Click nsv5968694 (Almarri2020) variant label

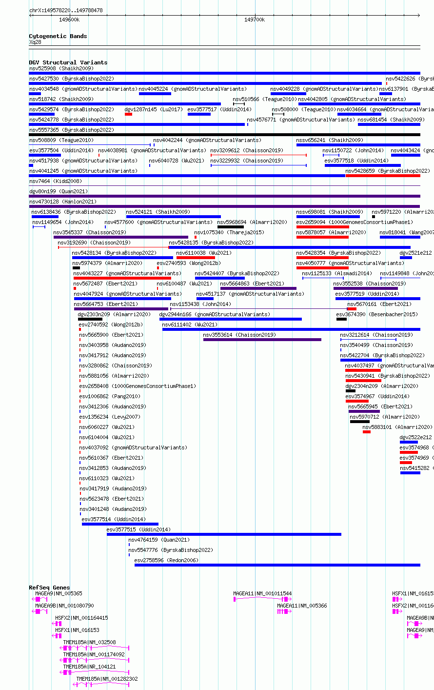point(253,222)
